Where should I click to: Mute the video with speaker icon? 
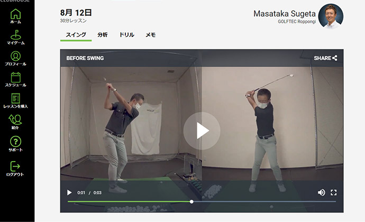(x=322, y=192)
